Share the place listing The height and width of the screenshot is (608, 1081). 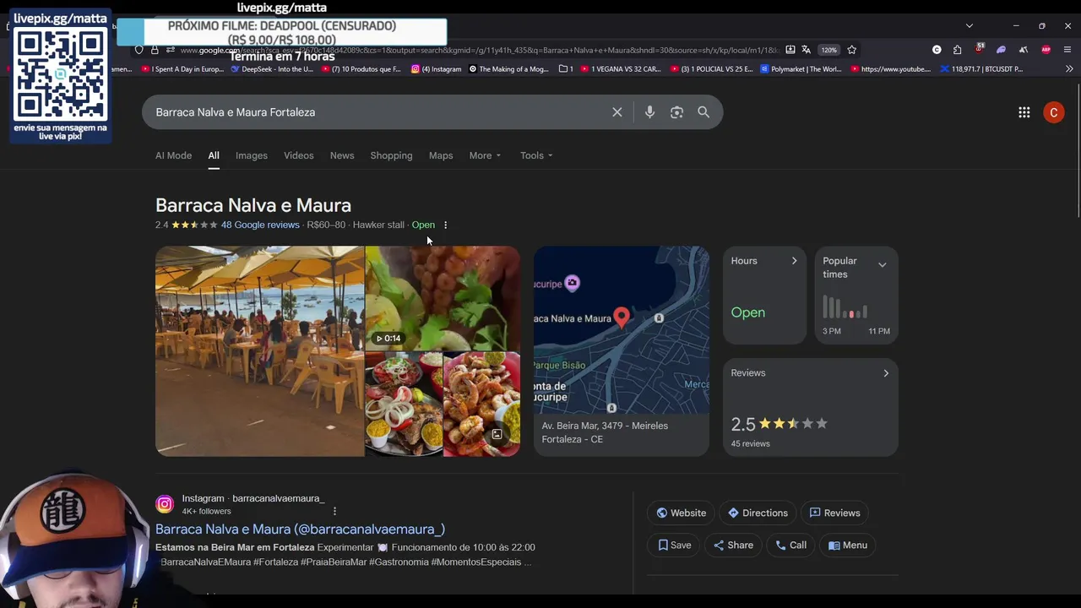click(x=733, y=546)
